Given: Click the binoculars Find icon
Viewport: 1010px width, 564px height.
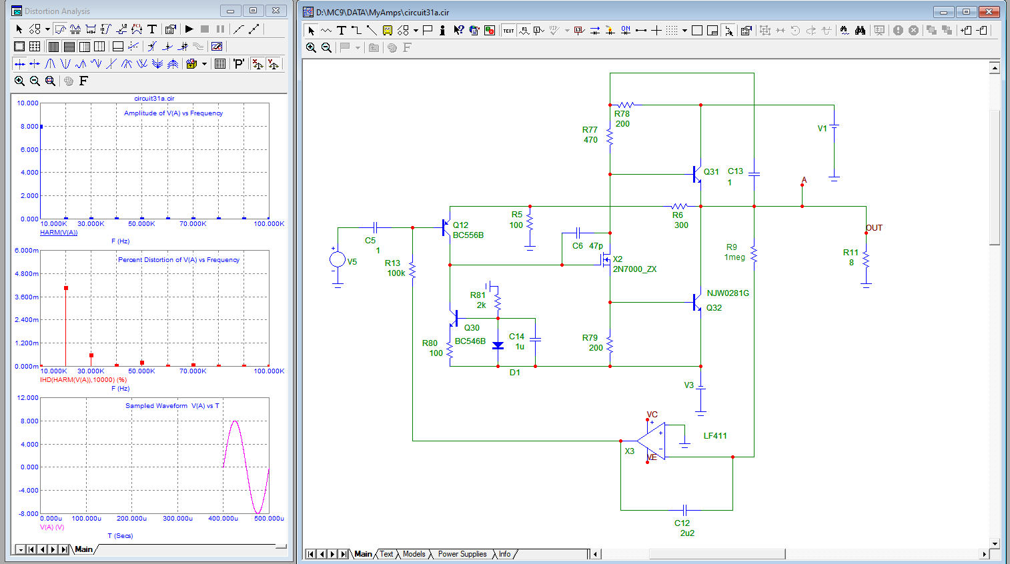Looking at the screenshot, I should pos(860,30).
